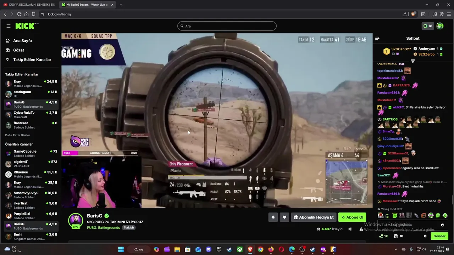Open the green user avatar menu
454x255 pixels.
[440, 26]
